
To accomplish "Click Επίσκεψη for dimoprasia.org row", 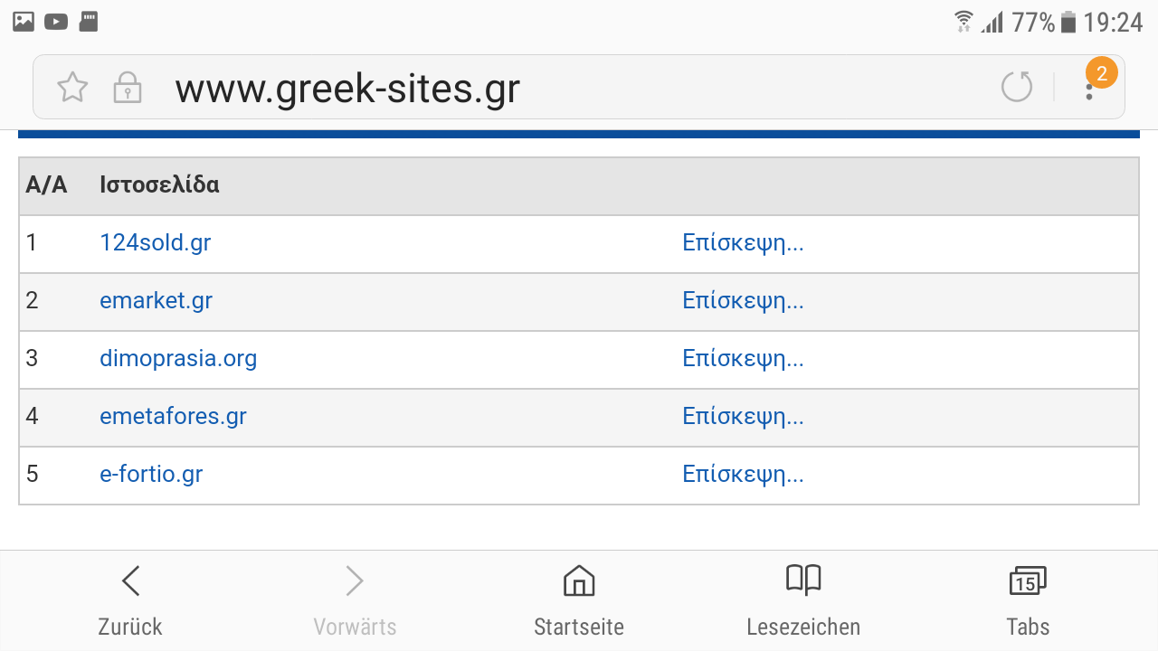I will tap(743, 359).
